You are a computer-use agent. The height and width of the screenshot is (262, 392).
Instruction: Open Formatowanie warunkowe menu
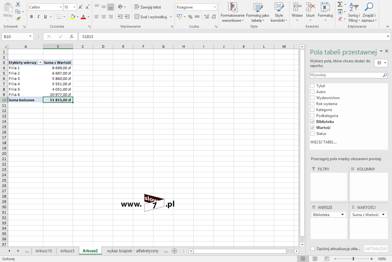point(233,13)
